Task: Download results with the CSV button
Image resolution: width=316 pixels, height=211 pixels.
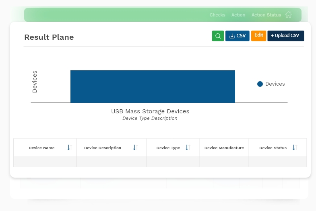Action: pos(238,36)
